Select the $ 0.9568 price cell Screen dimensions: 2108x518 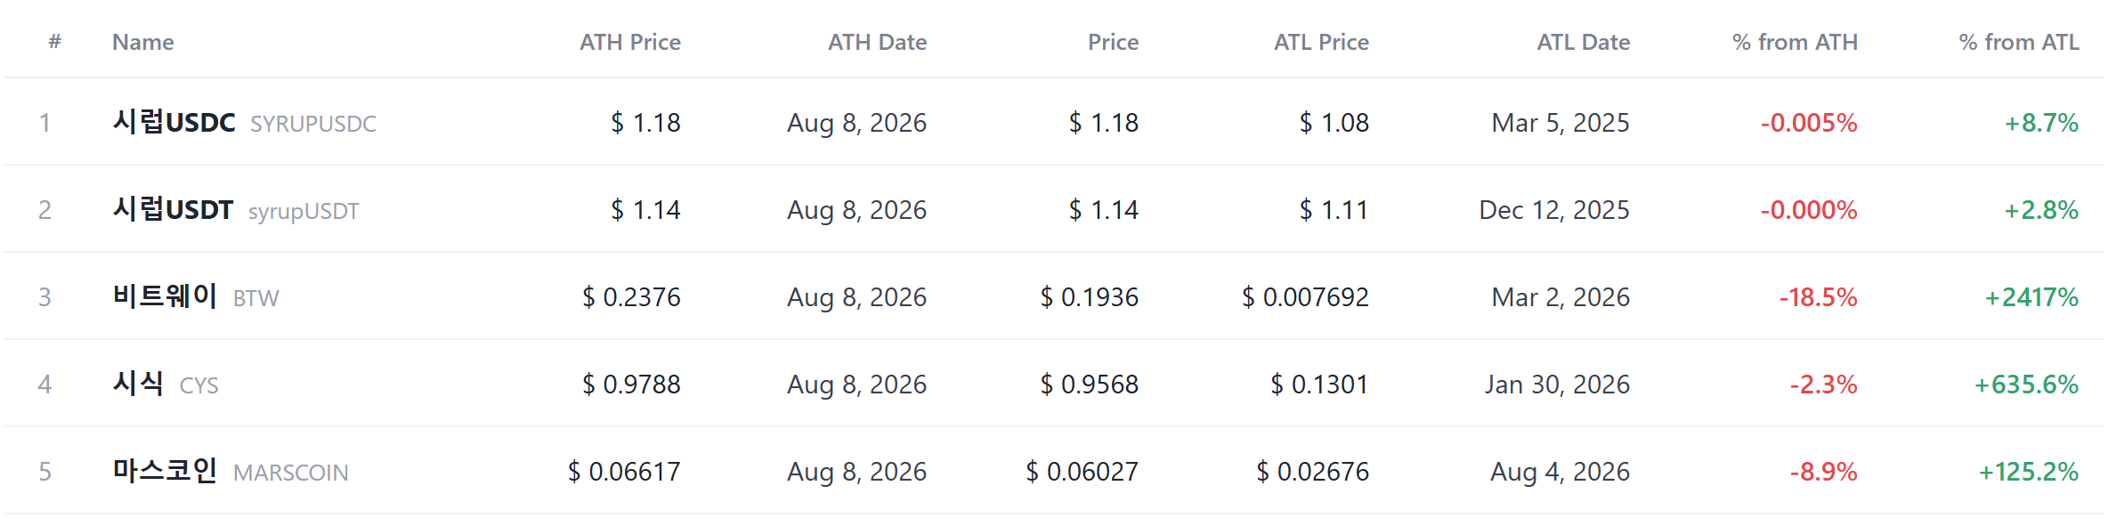tap(1090, 384)
